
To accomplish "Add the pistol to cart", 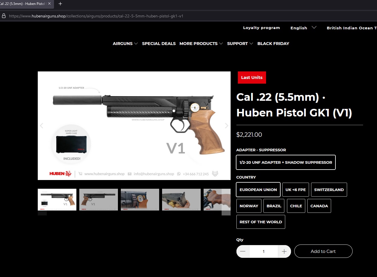I will tap(323, 251).
